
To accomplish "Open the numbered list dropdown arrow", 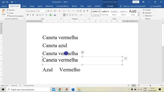I will click(x=71, y=11).
